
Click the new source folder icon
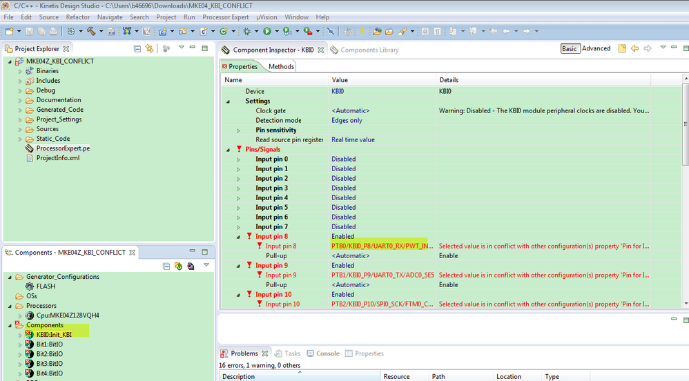point(183,31)
